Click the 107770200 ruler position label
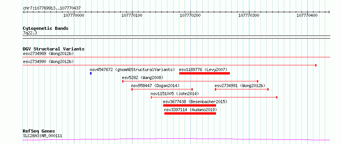This screenshot has width=341, height=144. [x=190, y=15]
